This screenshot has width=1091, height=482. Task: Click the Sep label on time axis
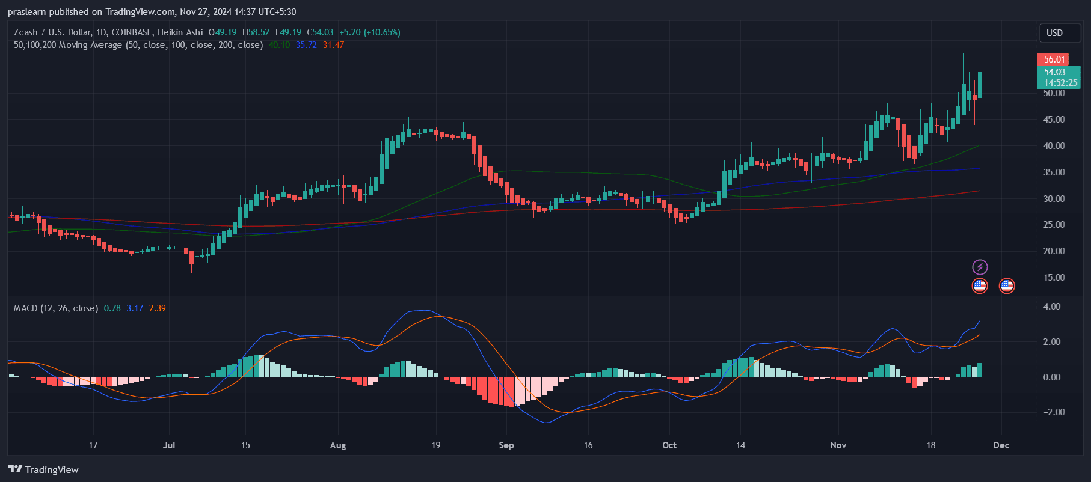506,445
